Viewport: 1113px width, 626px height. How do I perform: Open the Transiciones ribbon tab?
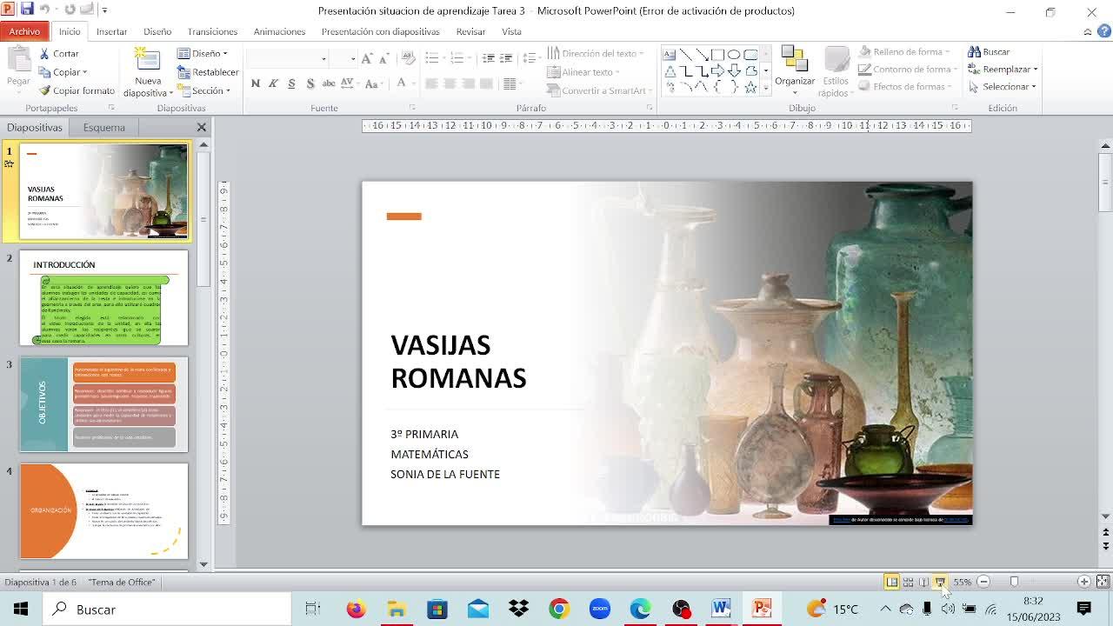point(212,31)
